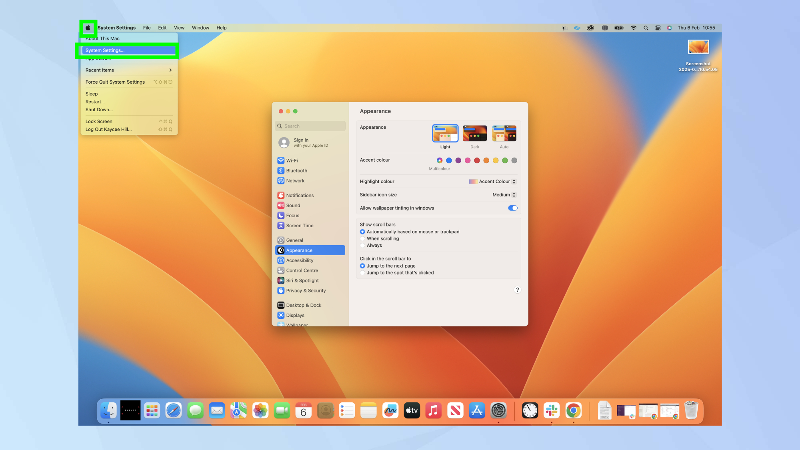Viewport: 800px width, 450px height.
Task: Choose the Dark appearance thumbnail
Action: point(474,133)
